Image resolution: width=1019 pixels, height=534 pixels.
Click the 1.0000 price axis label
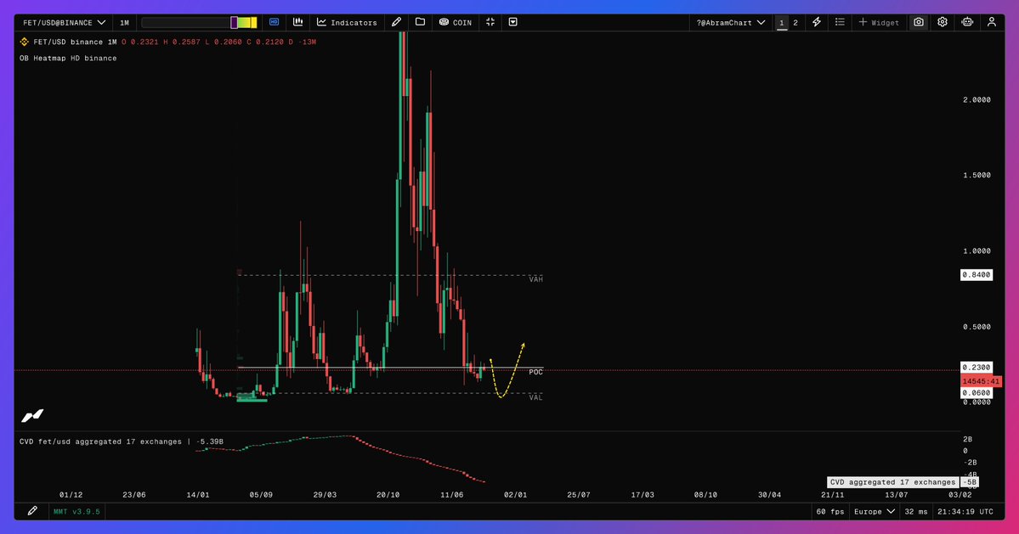(977, 251)
